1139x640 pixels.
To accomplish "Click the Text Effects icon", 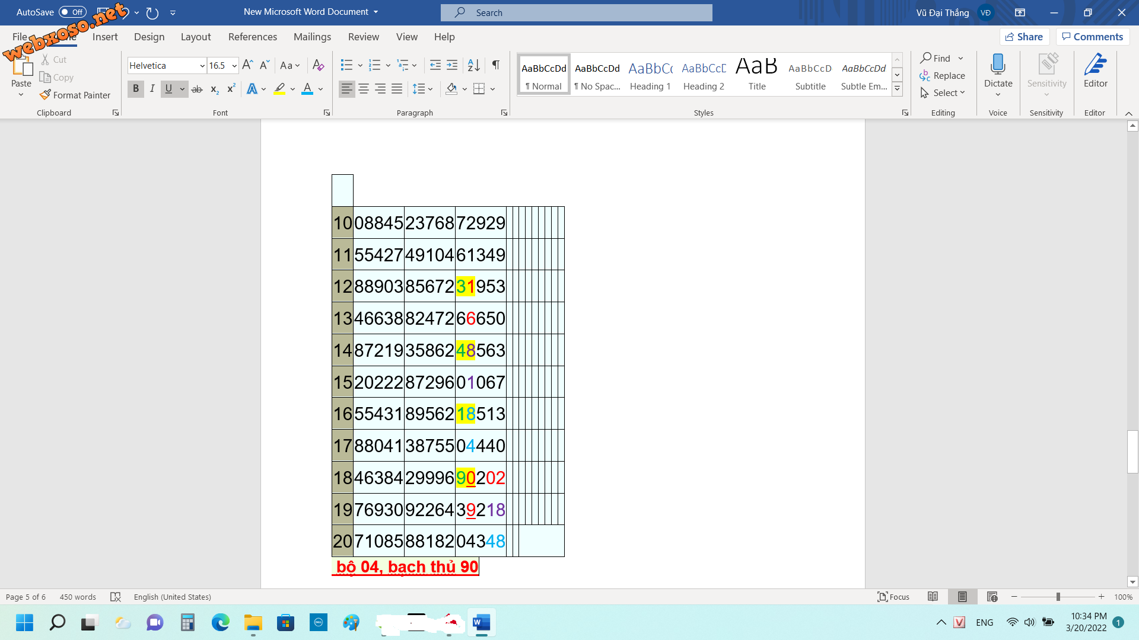I will [x=252, y=89].
